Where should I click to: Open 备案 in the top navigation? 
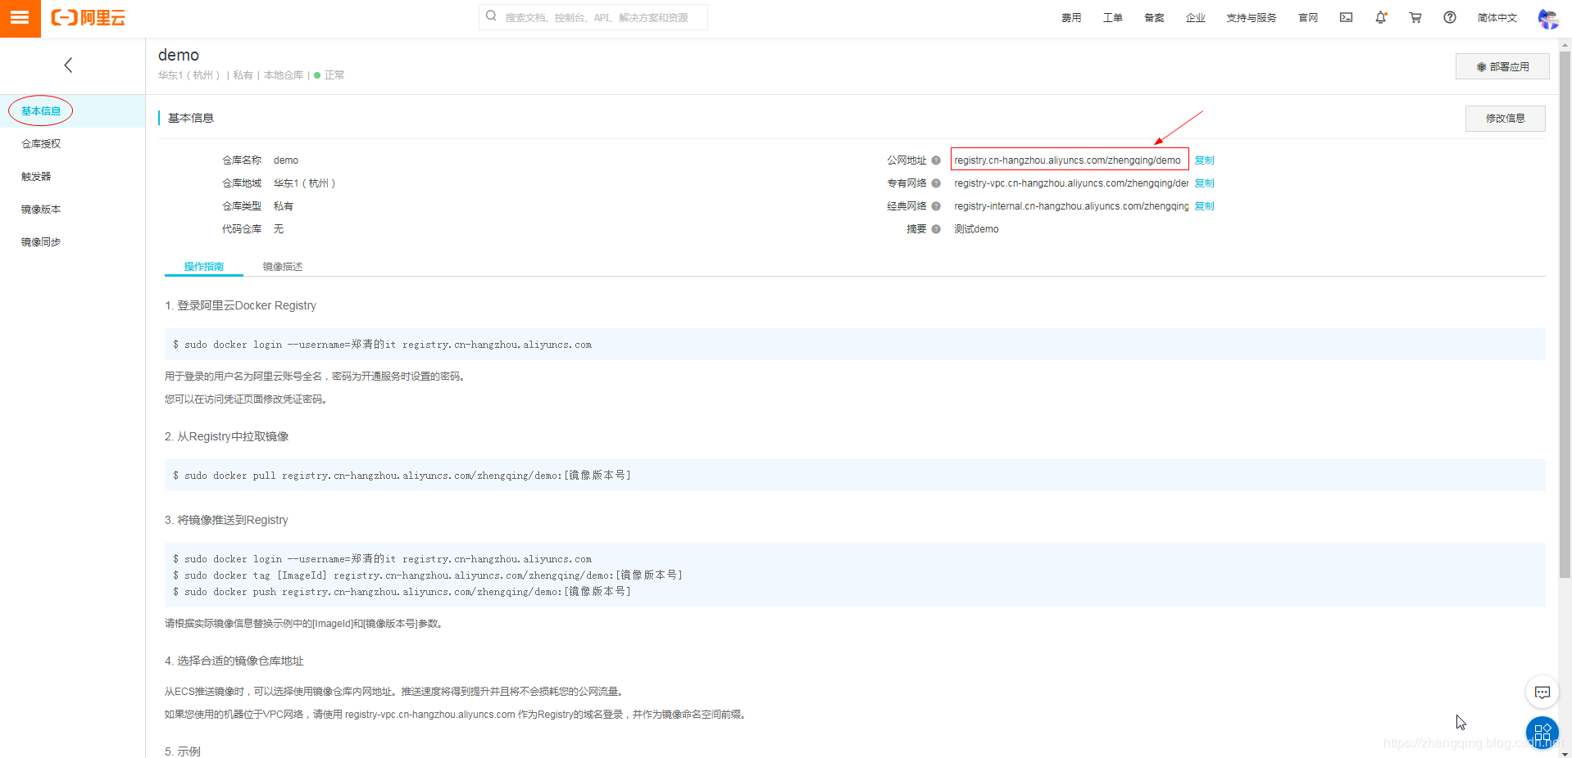1154,18
